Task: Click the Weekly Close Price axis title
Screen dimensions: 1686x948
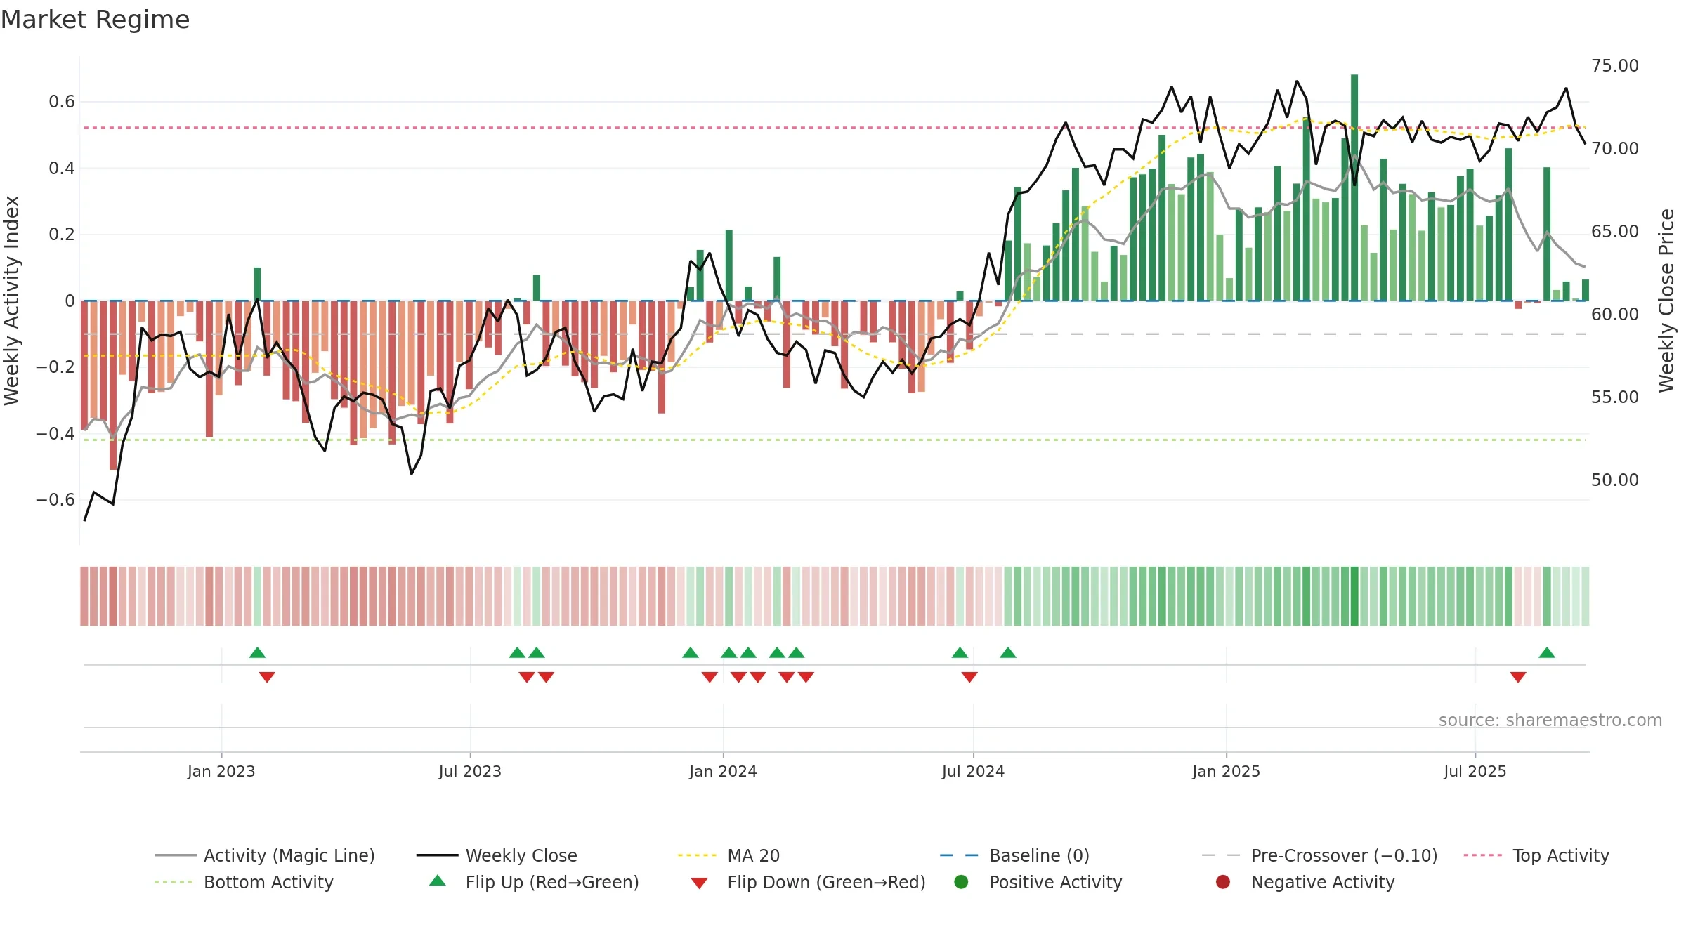Action: click(x=1666, y=301)
